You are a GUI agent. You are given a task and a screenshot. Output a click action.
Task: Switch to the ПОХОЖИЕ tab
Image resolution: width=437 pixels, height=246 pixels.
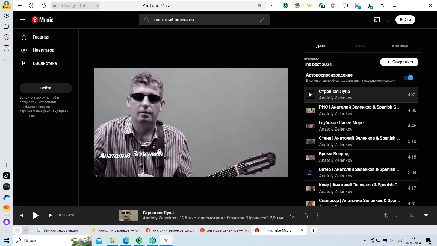point(400,46)
